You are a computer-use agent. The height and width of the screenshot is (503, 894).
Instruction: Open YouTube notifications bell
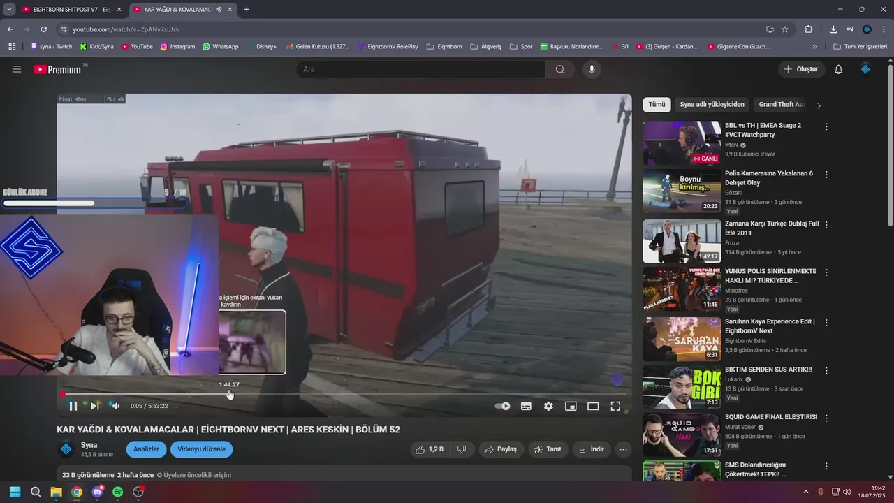pyautogui.click(x=838, y=69)
